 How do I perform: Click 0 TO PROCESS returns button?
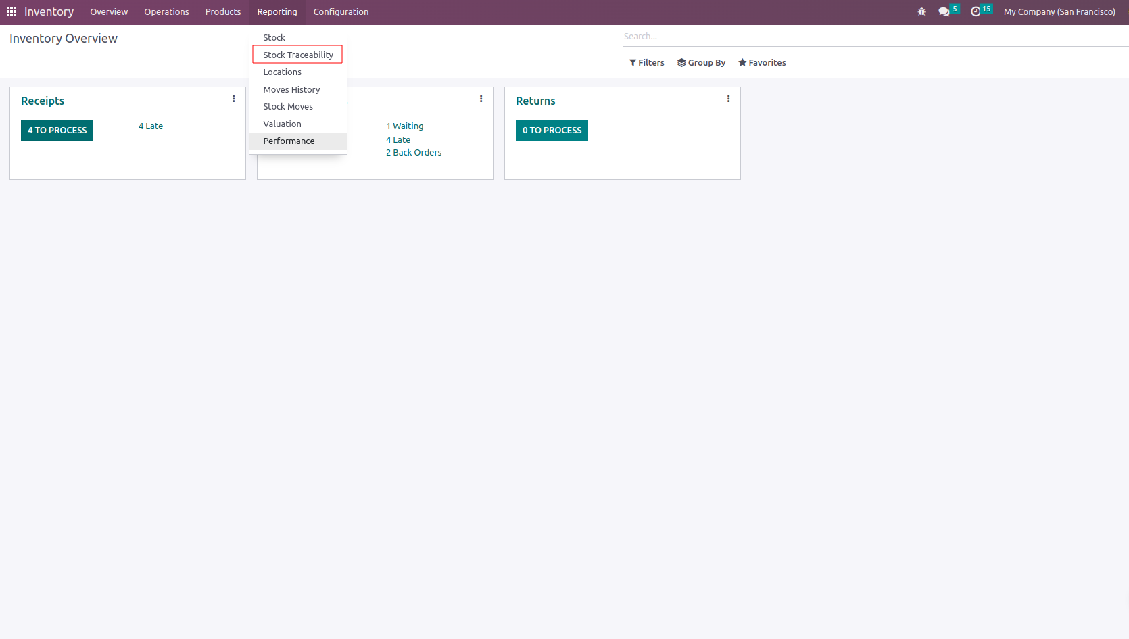[552, 131]
